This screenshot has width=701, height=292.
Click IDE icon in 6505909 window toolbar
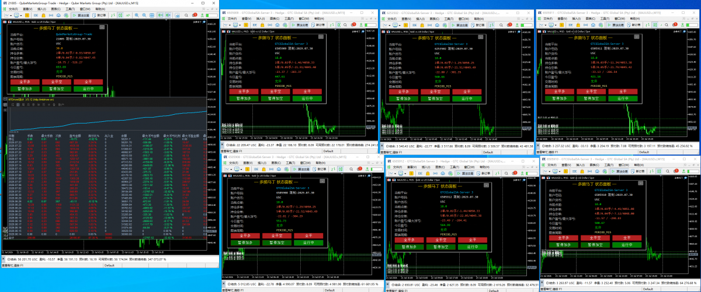pyautogui.click(x=255, y=25)
